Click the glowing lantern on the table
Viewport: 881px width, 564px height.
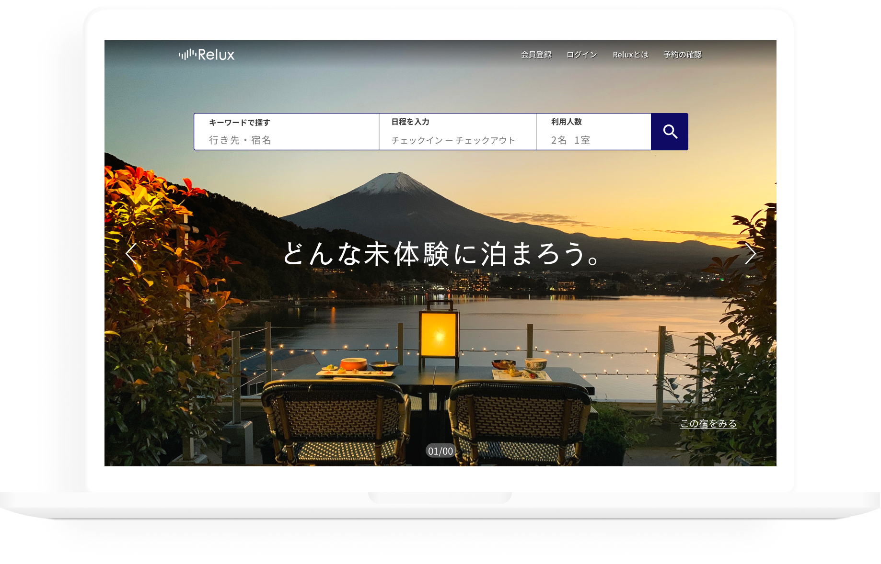click(438, 334)
